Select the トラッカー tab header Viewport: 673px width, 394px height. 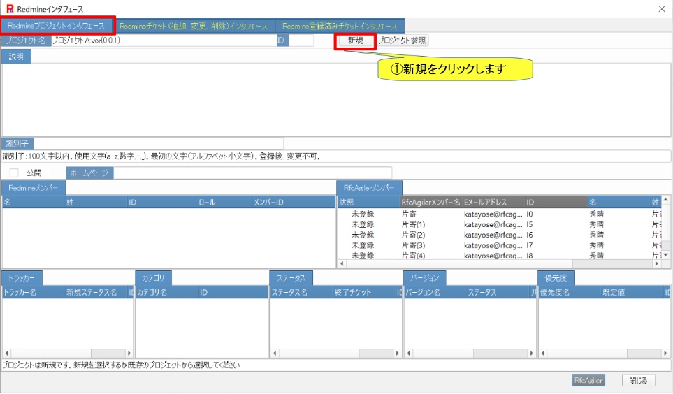[22, 278]
